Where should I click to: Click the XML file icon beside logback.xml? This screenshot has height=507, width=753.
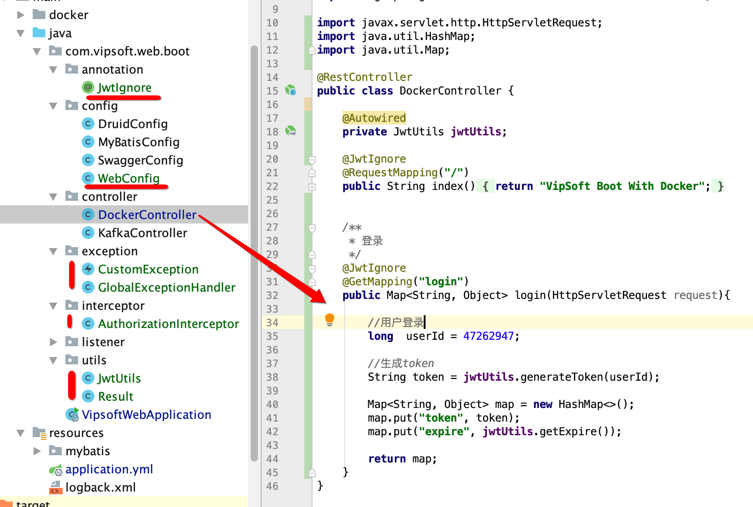(x=55, y=487)
